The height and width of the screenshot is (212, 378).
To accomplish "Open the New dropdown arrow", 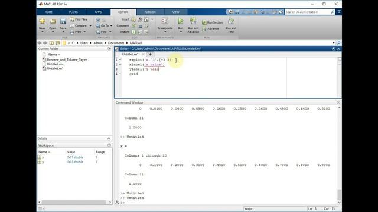I will (x=42, y=32).
